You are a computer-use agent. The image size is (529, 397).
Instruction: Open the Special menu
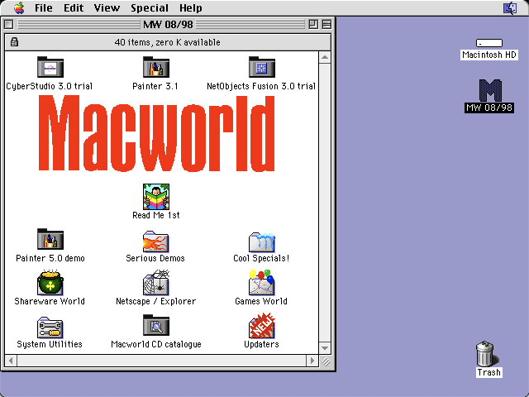[150, 7]
